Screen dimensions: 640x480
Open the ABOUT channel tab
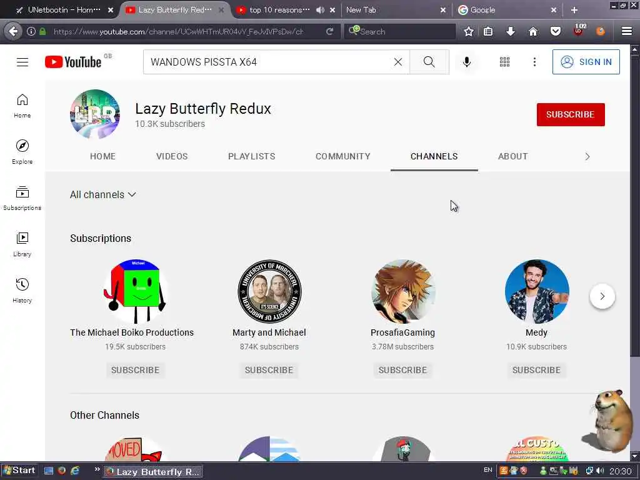[512, 156]
